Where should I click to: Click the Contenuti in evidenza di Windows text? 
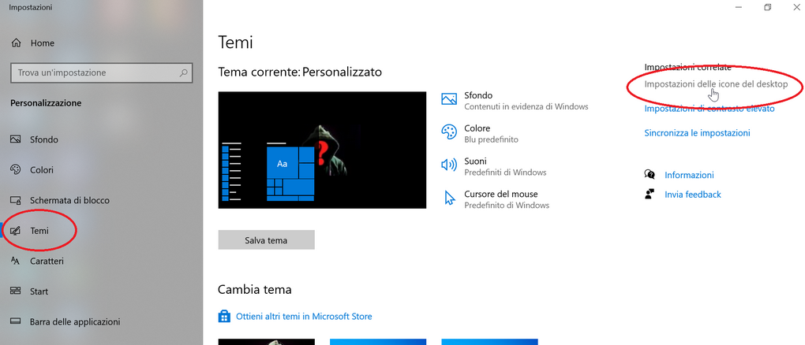pyautogui.click(x=526, y=106)
